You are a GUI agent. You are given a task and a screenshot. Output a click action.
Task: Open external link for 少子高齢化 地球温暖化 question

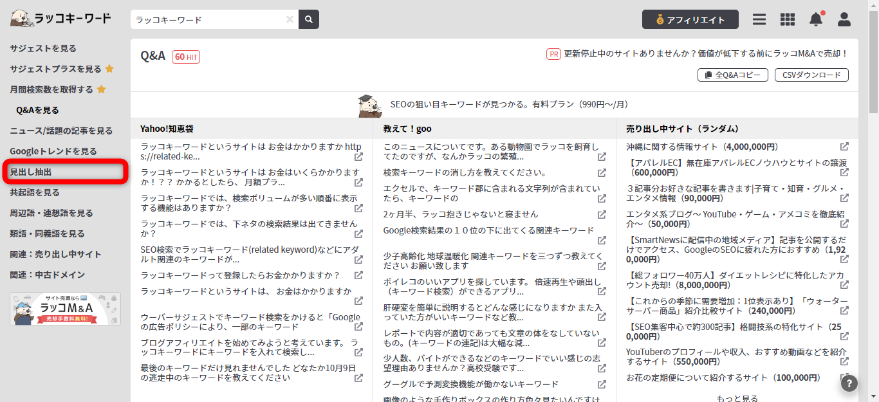coord(602,266)
